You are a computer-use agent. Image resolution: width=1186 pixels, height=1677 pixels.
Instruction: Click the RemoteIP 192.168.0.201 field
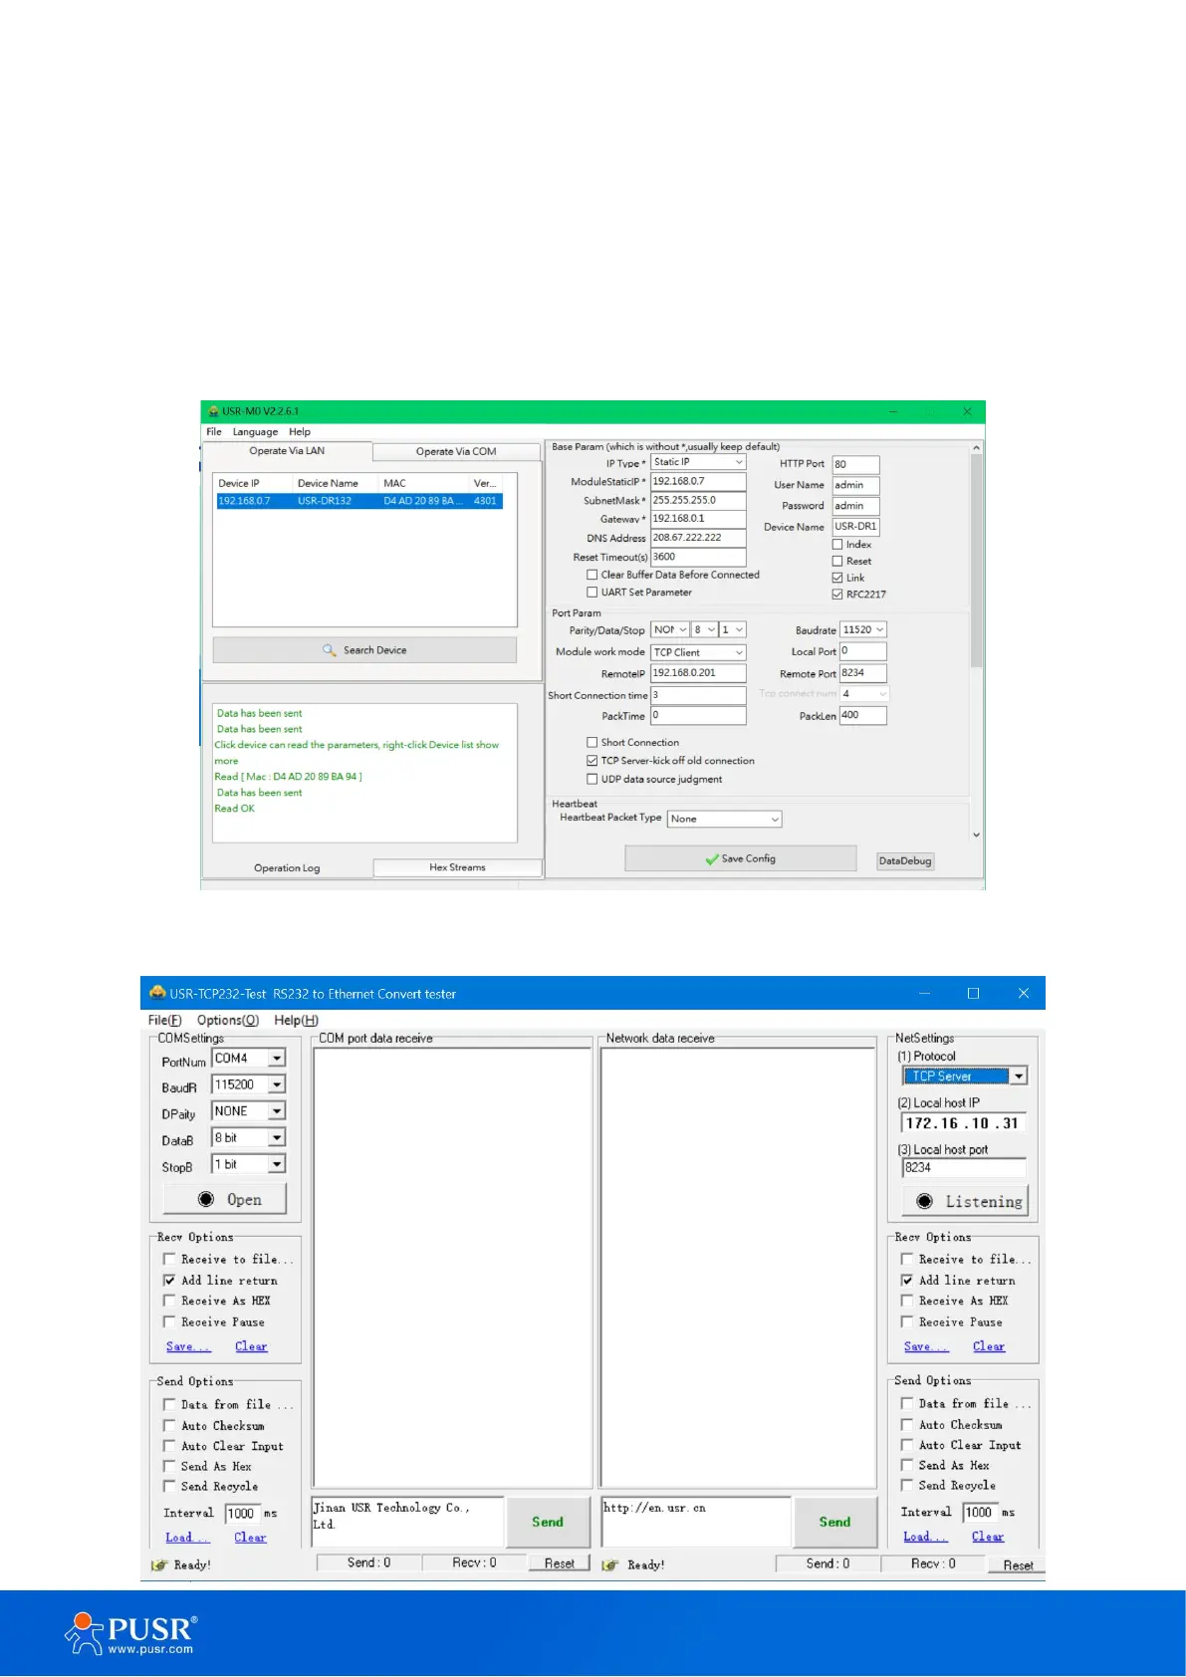click(698, 673)
